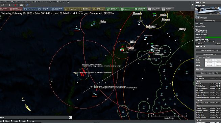Collapse the Unit Status panel header
This screenshot has width=221, height=123.
pyautogui.click(x=208, y=3)
